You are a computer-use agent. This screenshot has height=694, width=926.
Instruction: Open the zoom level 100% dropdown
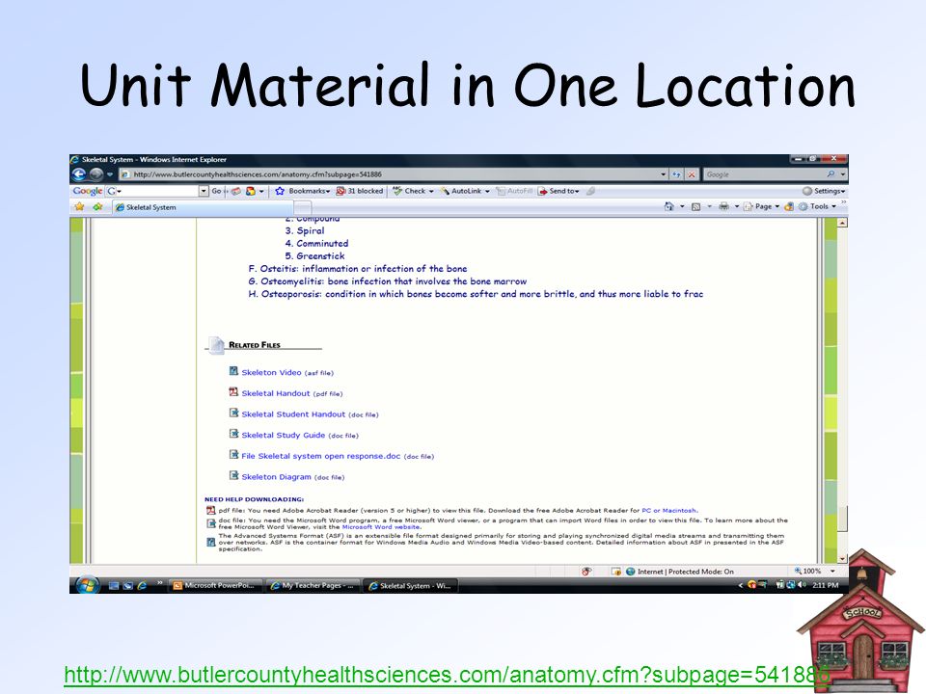coord(832,572)
